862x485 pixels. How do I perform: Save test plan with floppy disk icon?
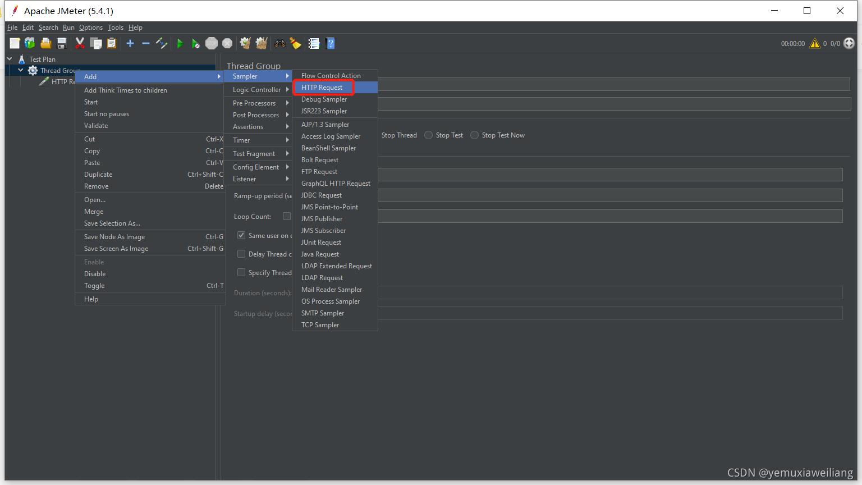coord(62,43)
